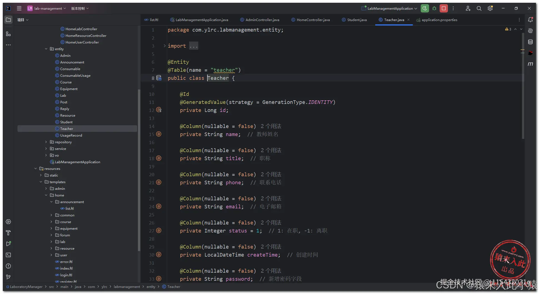Open the Terminal tool window
This screenshot has height=294, width=539.
click(8, 255)
